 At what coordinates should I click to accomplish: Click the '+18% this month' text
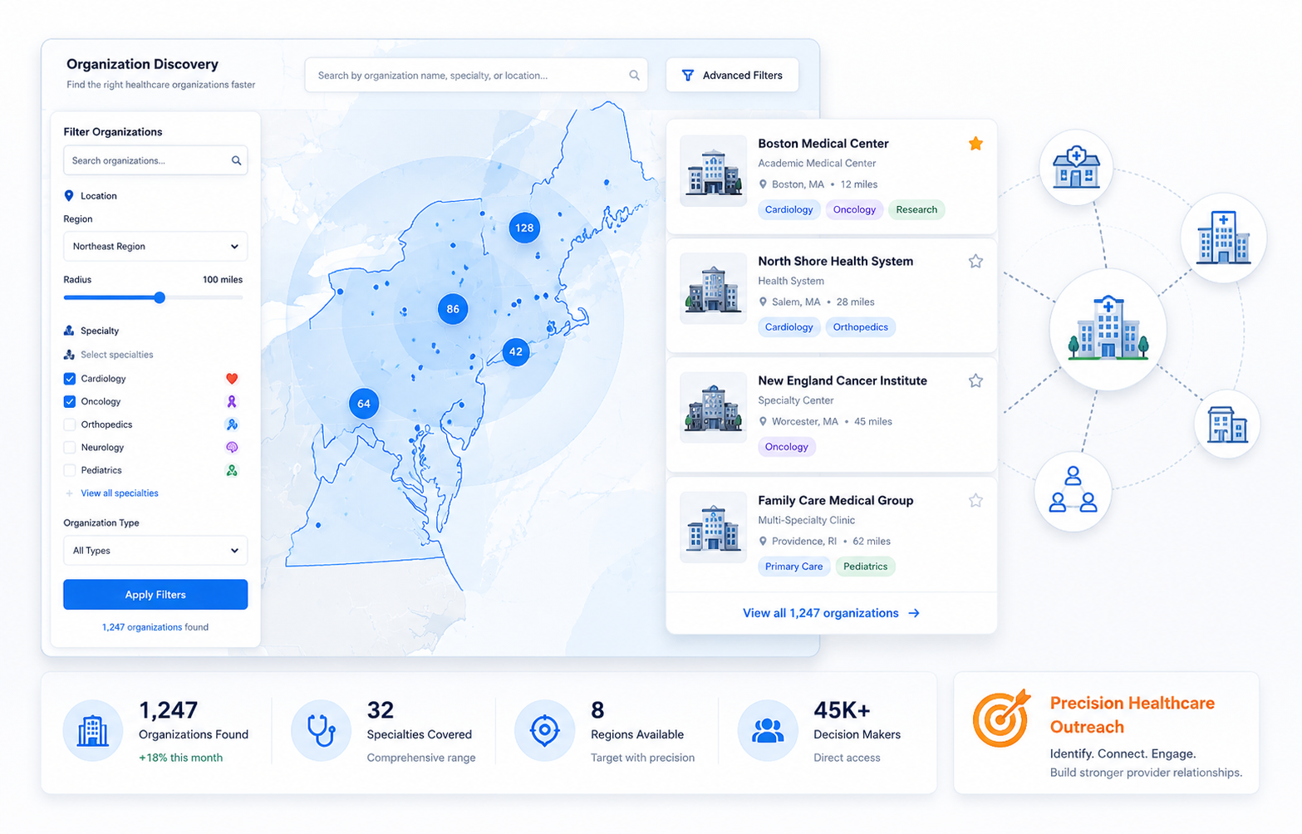tap(180, 758)
